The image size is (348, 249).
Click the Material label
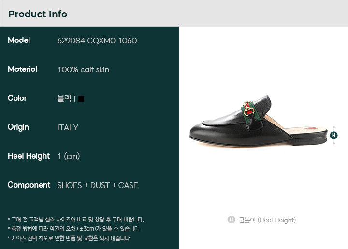[x=22, y=69]
